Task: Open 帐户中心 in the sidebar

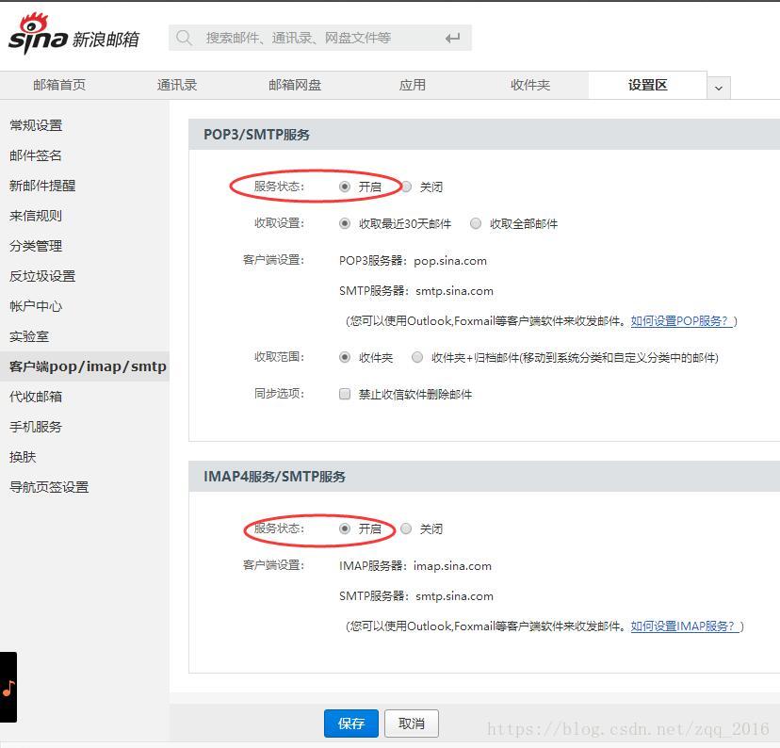Action: click(36, 306)
